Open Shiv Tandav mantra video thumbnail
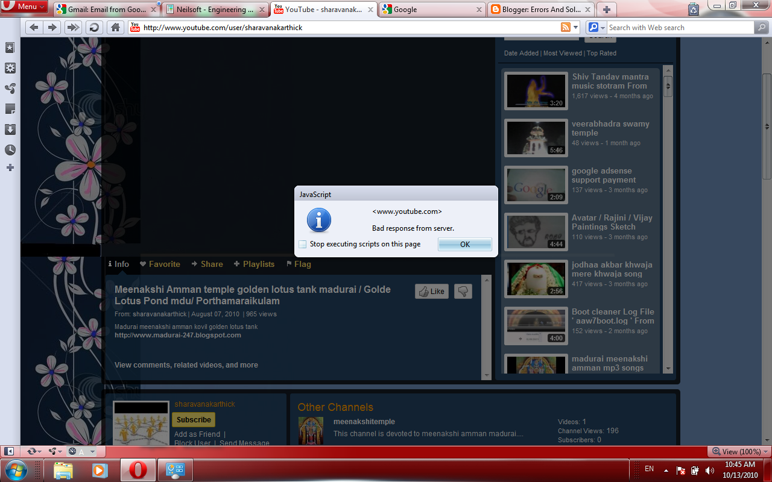The image size is (772, 482). [536, 90]
